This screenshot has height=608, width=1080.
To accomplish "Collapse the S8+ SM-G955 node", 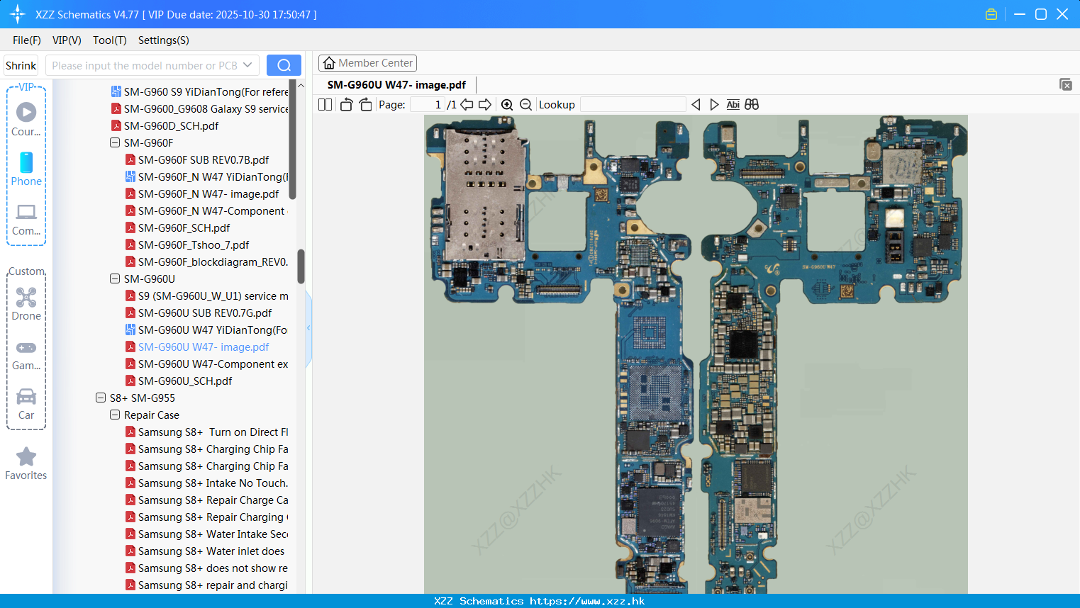I will [101, 398].
